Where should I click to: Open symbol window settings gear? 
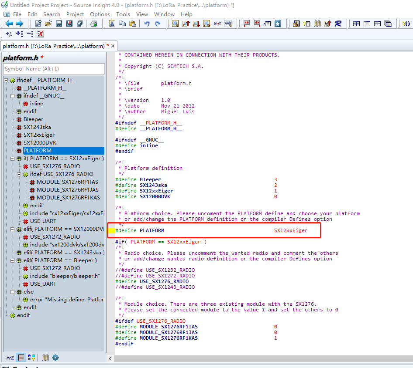click(x=55, y=358)
